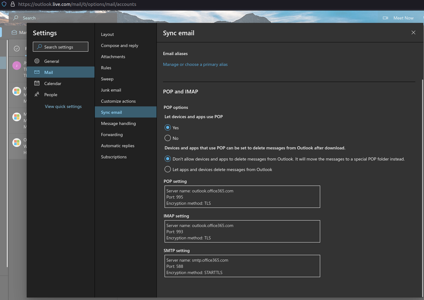Allow apps to delete messages from Outlook

[167, 169]
